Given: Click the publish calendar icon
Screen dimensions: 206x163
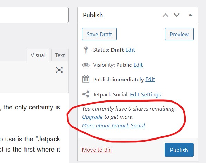Looking at the screenshot, I should (x=86, y=79).
